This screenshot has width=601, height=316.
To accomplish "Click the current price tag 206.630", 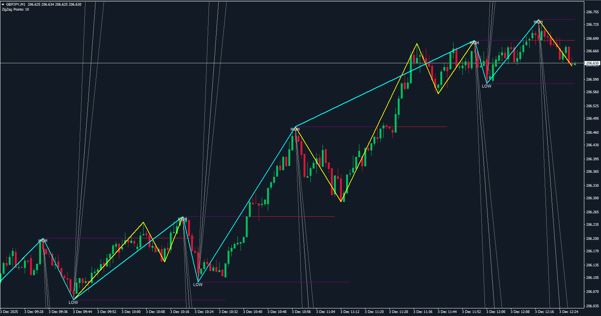I will (592, 63).
